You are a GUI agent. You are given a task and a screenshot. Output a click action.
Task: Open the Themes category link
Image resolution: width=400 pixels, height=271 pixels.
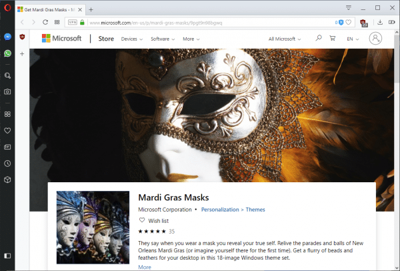(255, 210)
